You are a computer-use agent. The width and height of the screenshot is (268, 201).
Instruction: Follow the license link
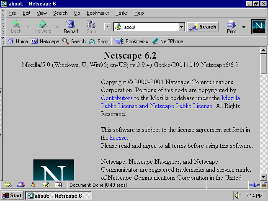(118, 138)
